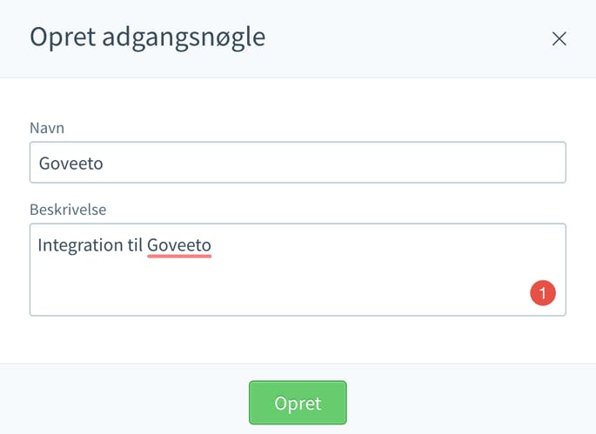Click the Goveeto text in Navn field
596x434 pixels.
point(71,164)
